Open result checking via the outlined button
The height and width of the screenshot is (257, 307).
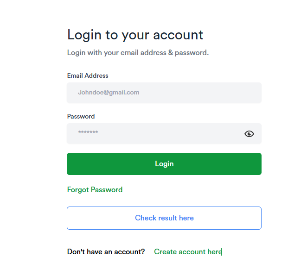pos(164,218)
